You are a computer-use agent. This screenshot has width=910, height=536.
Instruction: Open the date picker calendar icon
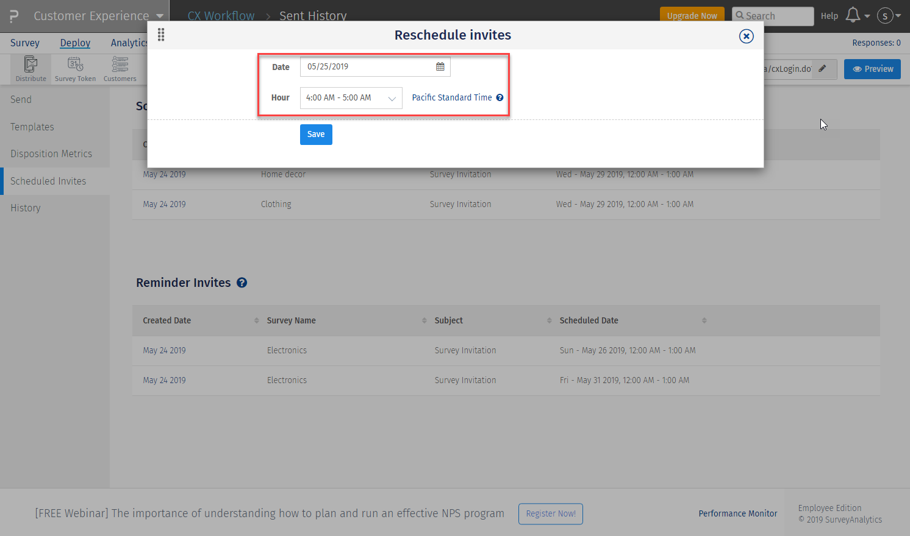pyautogui.click(x=440, y=66)
